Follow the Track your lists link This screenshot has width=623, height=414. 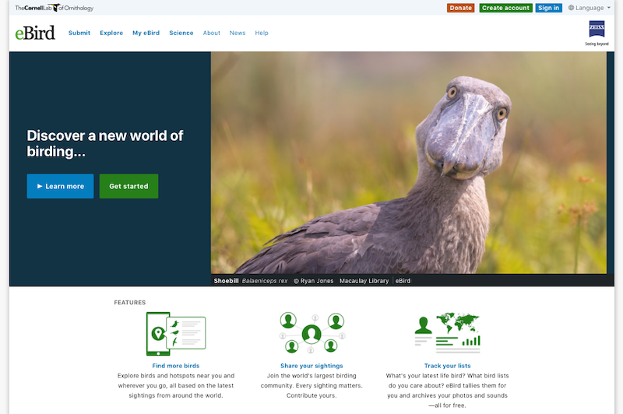(x=447, y=366)
